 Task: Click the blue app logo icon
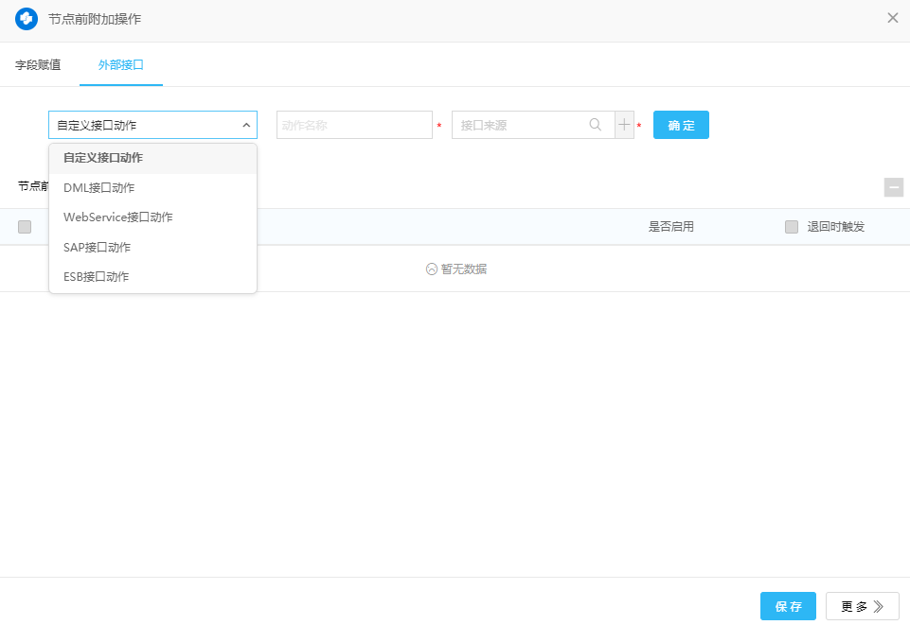point(27,18)
